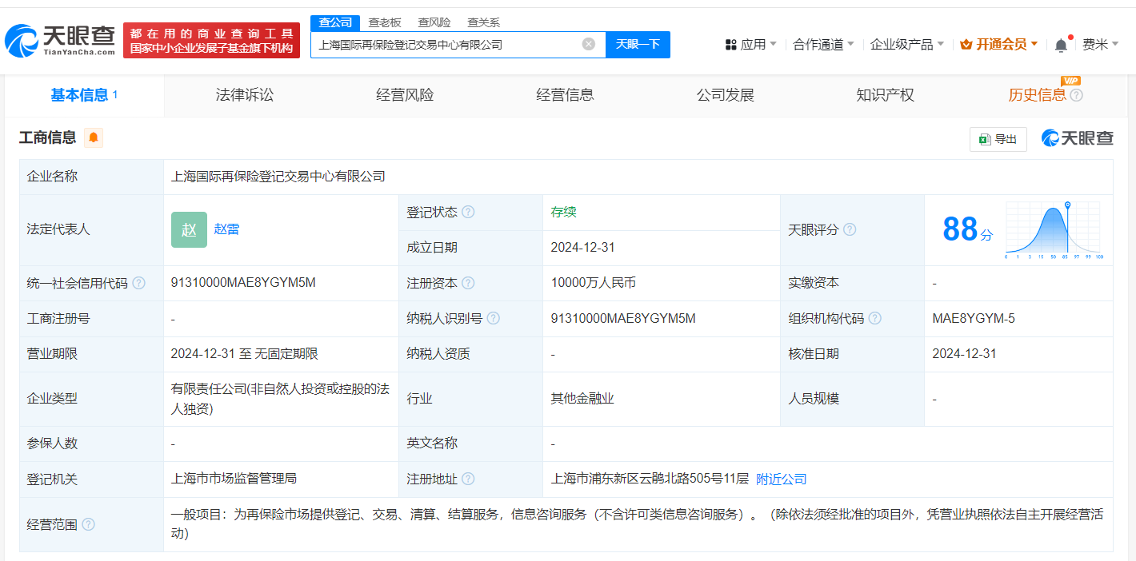This screenshot has height=561, width=1136.
Task: Expand the 费米 user account menu
Action: click(1101, 44)
